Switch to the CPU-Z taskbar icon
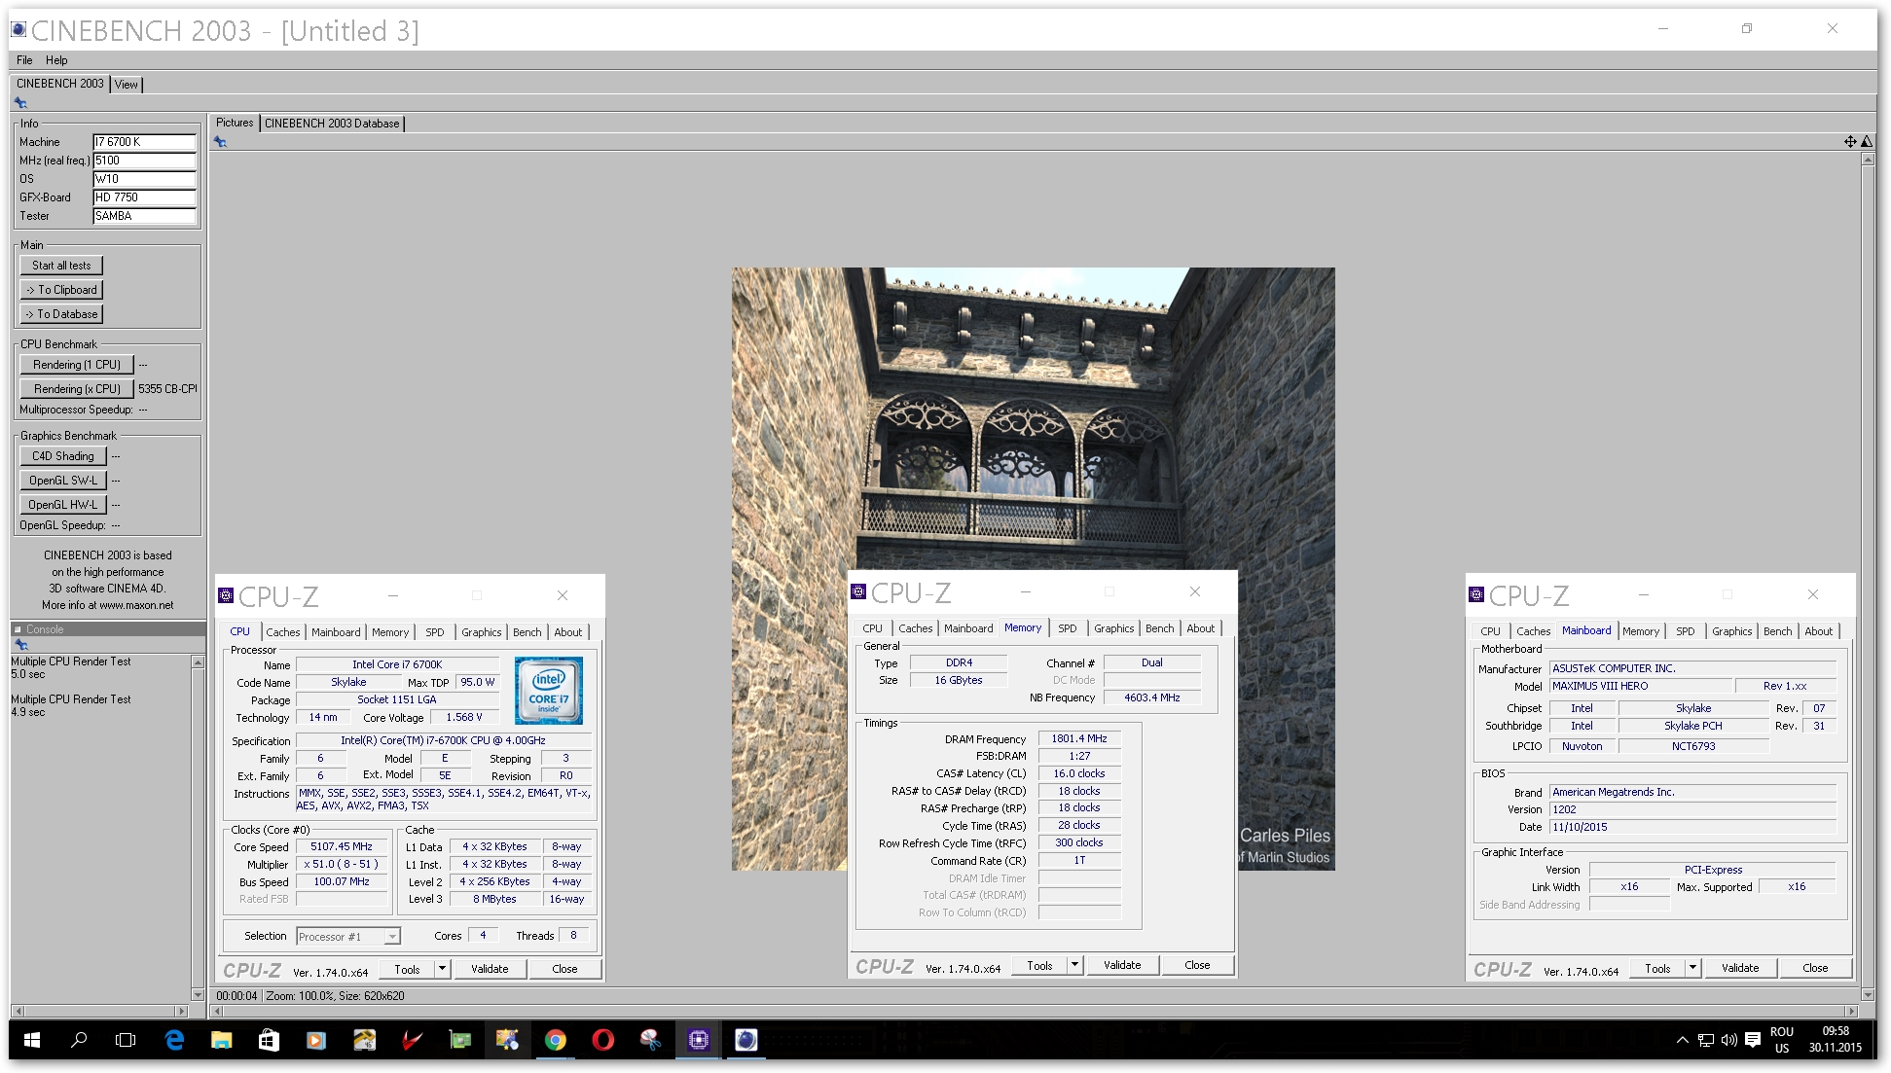Screen dimensions: 1891x1073 (x=698, y=1040)
